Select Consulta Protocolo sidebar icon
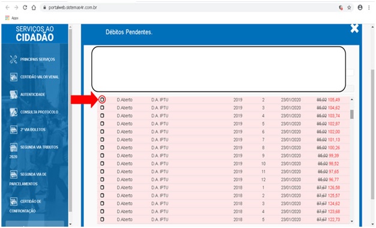This screenshot has height=228, width=376. [13, 112]
